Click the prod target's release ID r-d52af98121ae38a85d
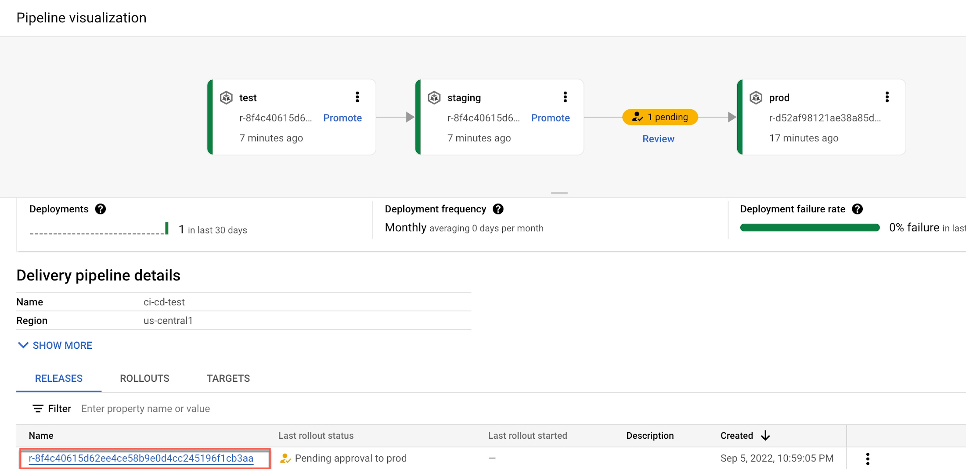 click(x=825, y=118)
